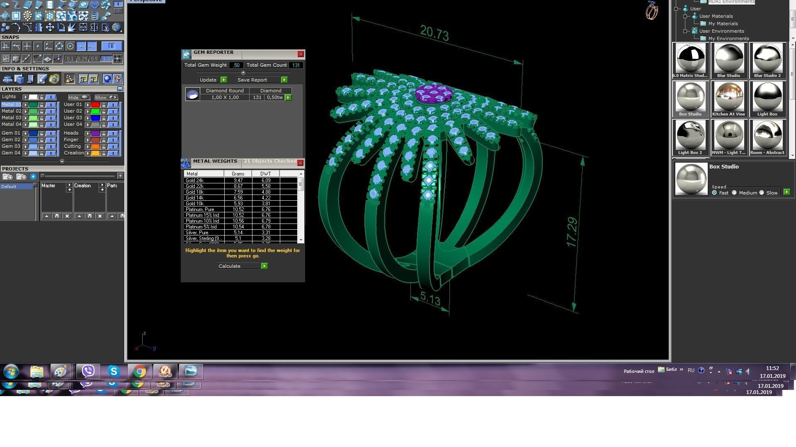
Task: Click the User 01 red color swatch
Action: click(x=95, y=105)
